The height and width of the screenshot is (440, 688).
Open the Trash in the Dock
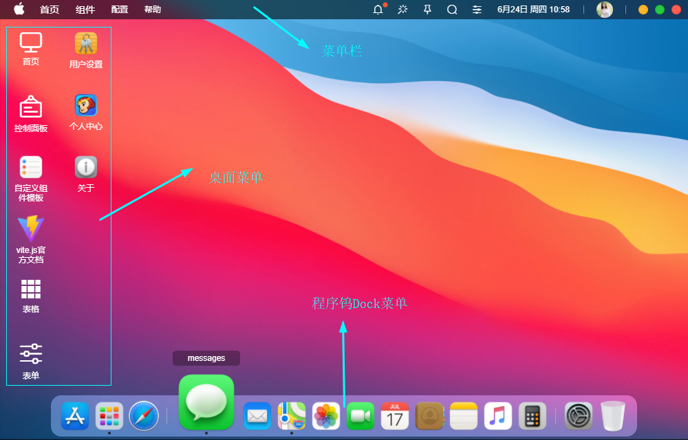[613, 416]
